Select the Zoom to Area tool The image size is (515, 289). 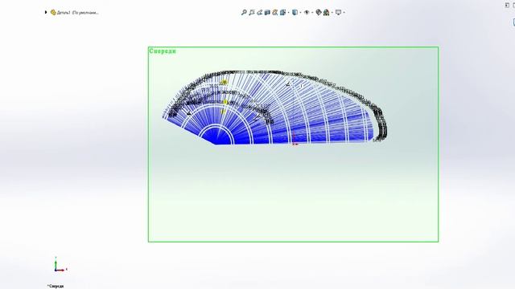click(252, 13)
